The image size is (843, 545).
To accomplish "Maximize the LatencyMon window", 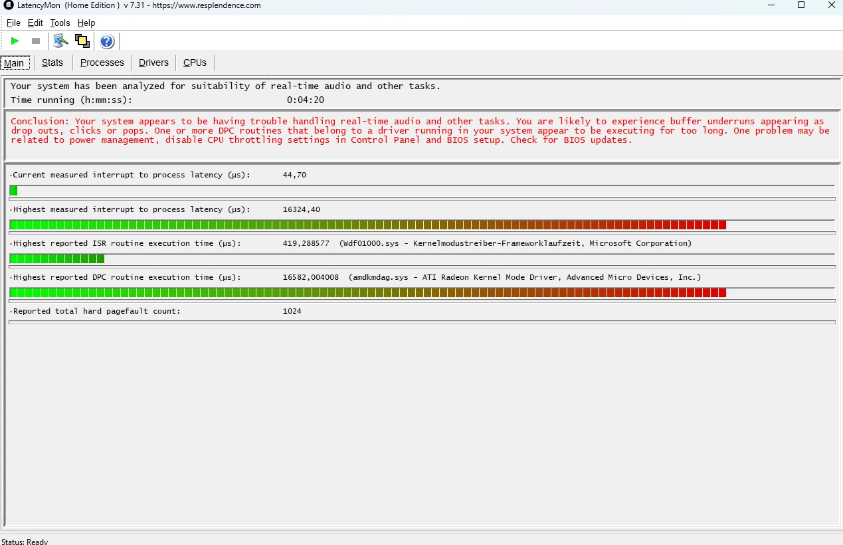I will 801,5.
